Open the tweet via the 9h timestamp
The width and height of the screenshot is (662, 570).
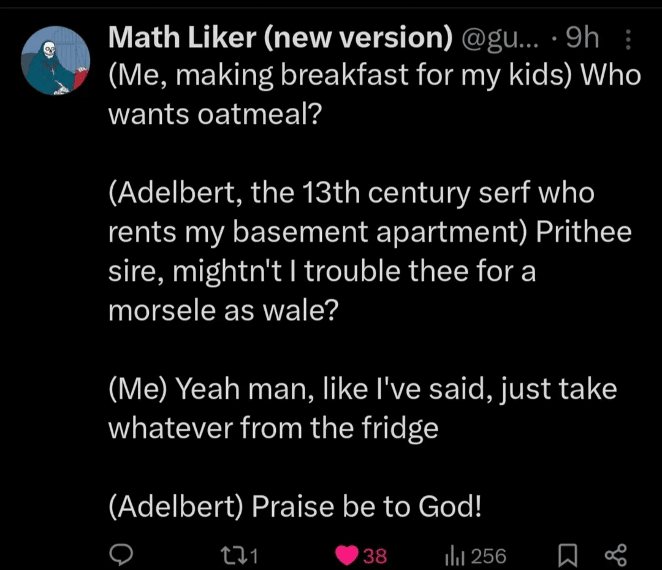point(582,37)
